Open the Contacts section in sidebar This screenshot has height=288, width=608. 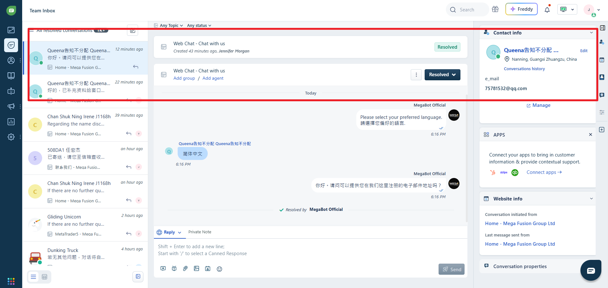pos(11,60)
